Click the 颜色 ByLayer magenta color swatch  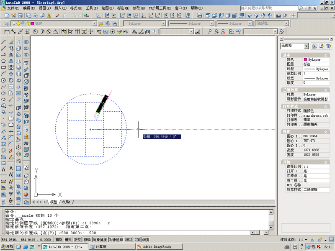click(x=305, y=59)
